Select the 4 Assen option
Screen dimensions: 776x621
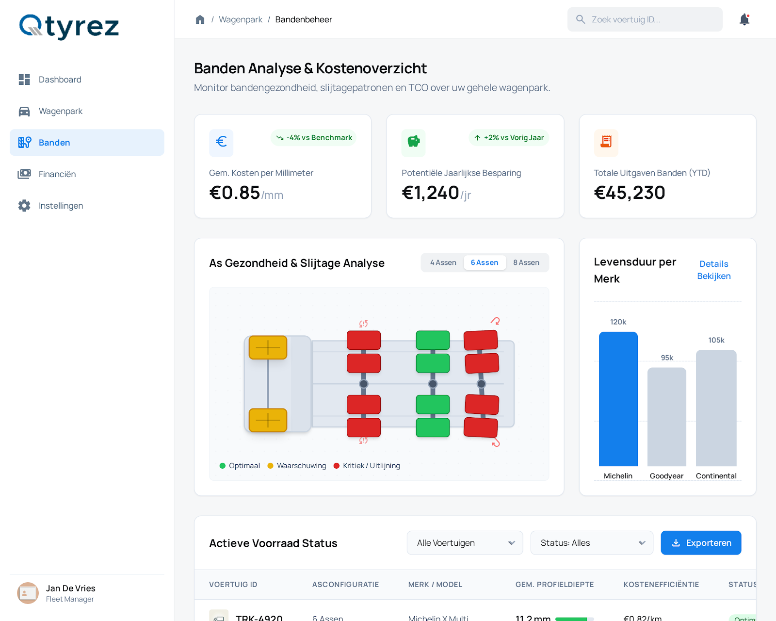[443, 262]
